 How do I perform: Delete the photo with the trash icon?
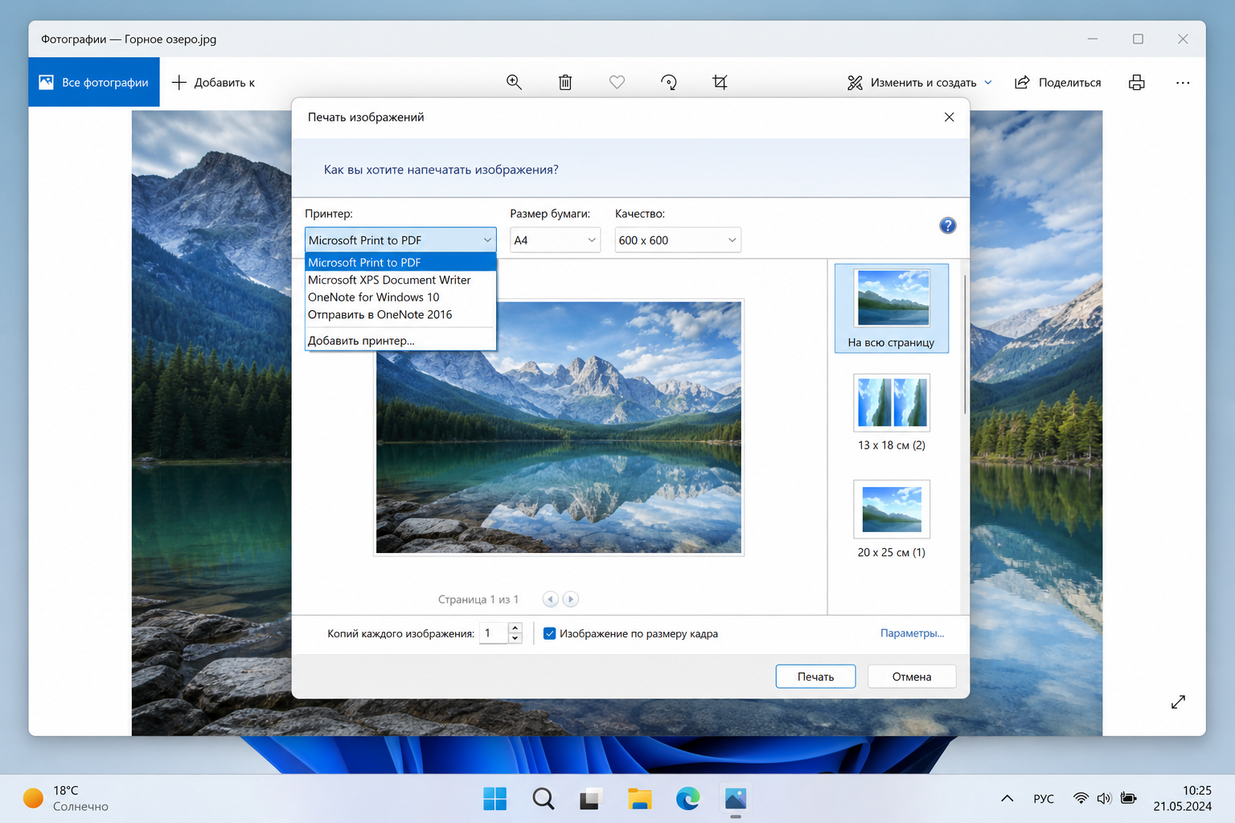565,82
